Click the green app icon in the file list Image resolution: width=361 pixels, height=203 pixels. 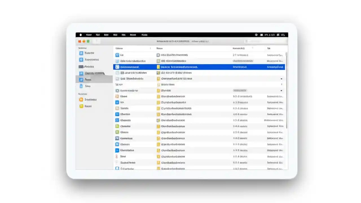pos(117,126)
